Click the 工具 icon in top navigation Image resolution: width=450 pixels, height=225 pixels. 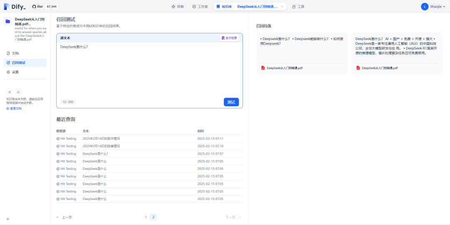pos(294,7)
